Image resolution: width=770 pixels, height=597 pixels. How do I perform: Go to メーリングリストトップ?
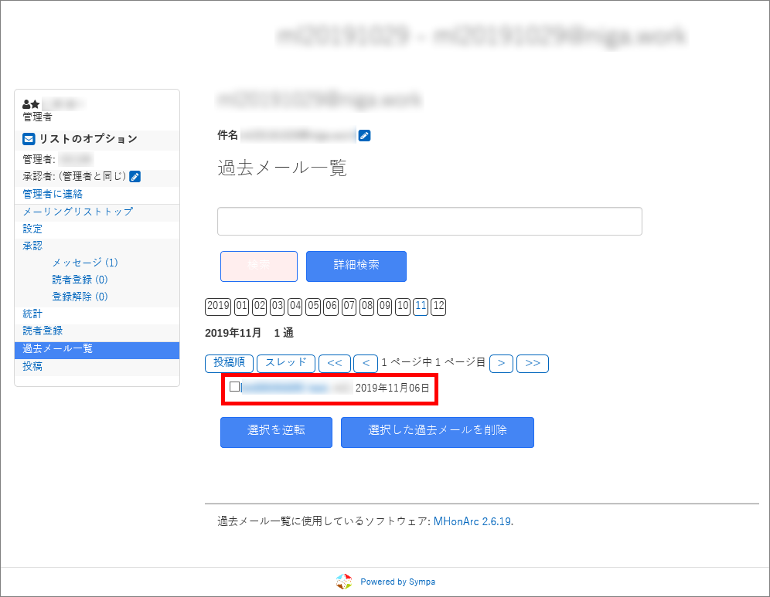click(77, 212)
